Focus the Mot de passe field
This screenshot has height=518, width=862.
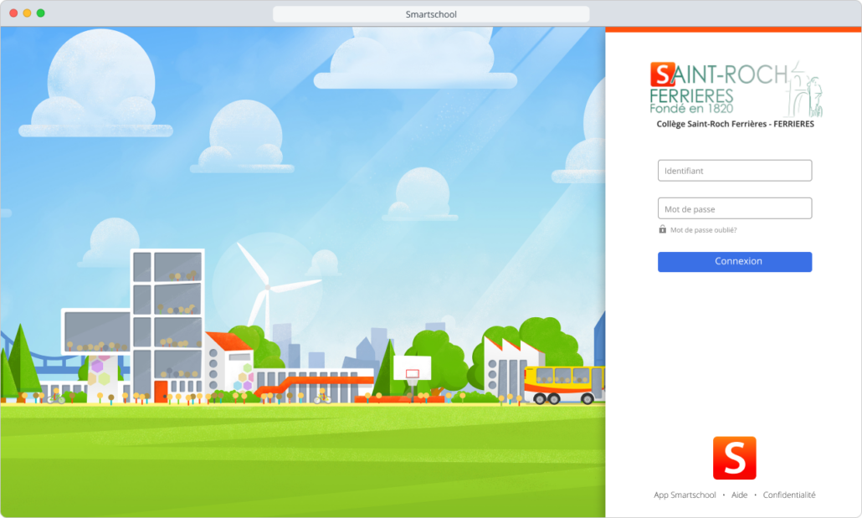point(734,208)
